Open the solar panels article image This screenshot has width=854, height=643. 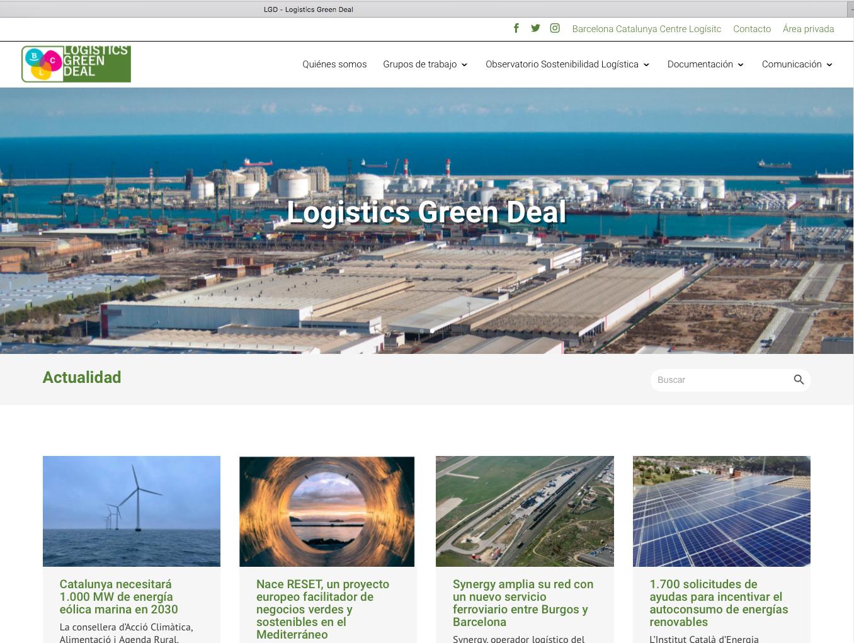(721, 511)
